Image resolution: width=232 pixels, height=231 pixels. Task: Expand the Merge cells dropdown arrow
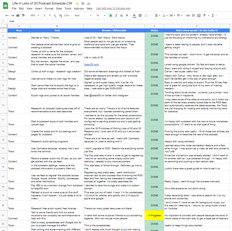(150, 15)
